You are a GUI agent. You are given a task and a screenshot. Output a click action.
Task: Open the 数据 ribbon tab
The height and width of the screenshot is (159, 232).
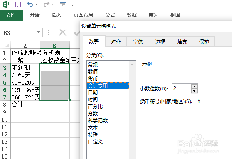132,15
